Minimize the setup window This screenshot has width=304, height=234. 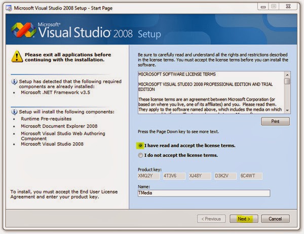pos(263,7)
